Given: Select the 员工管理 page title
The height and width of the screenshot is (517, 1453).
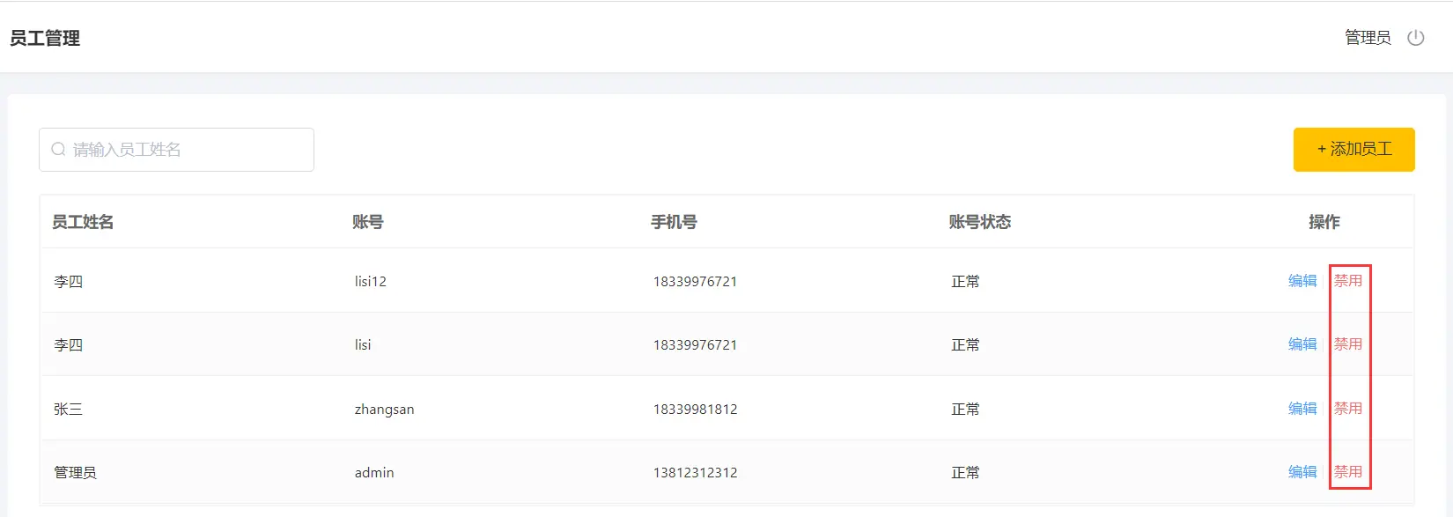Looking at the screenshot, I should (45, 39).
